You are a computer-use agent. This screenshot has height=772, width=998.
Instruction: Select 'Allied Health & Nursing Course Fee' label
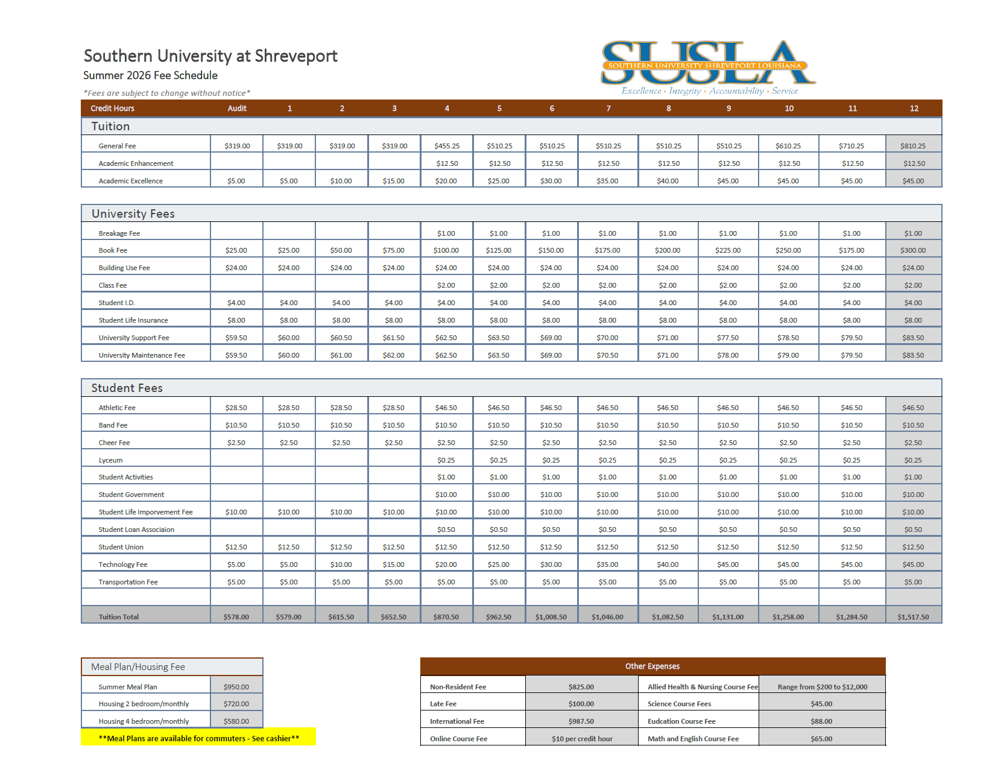click(x=703, y=687)
